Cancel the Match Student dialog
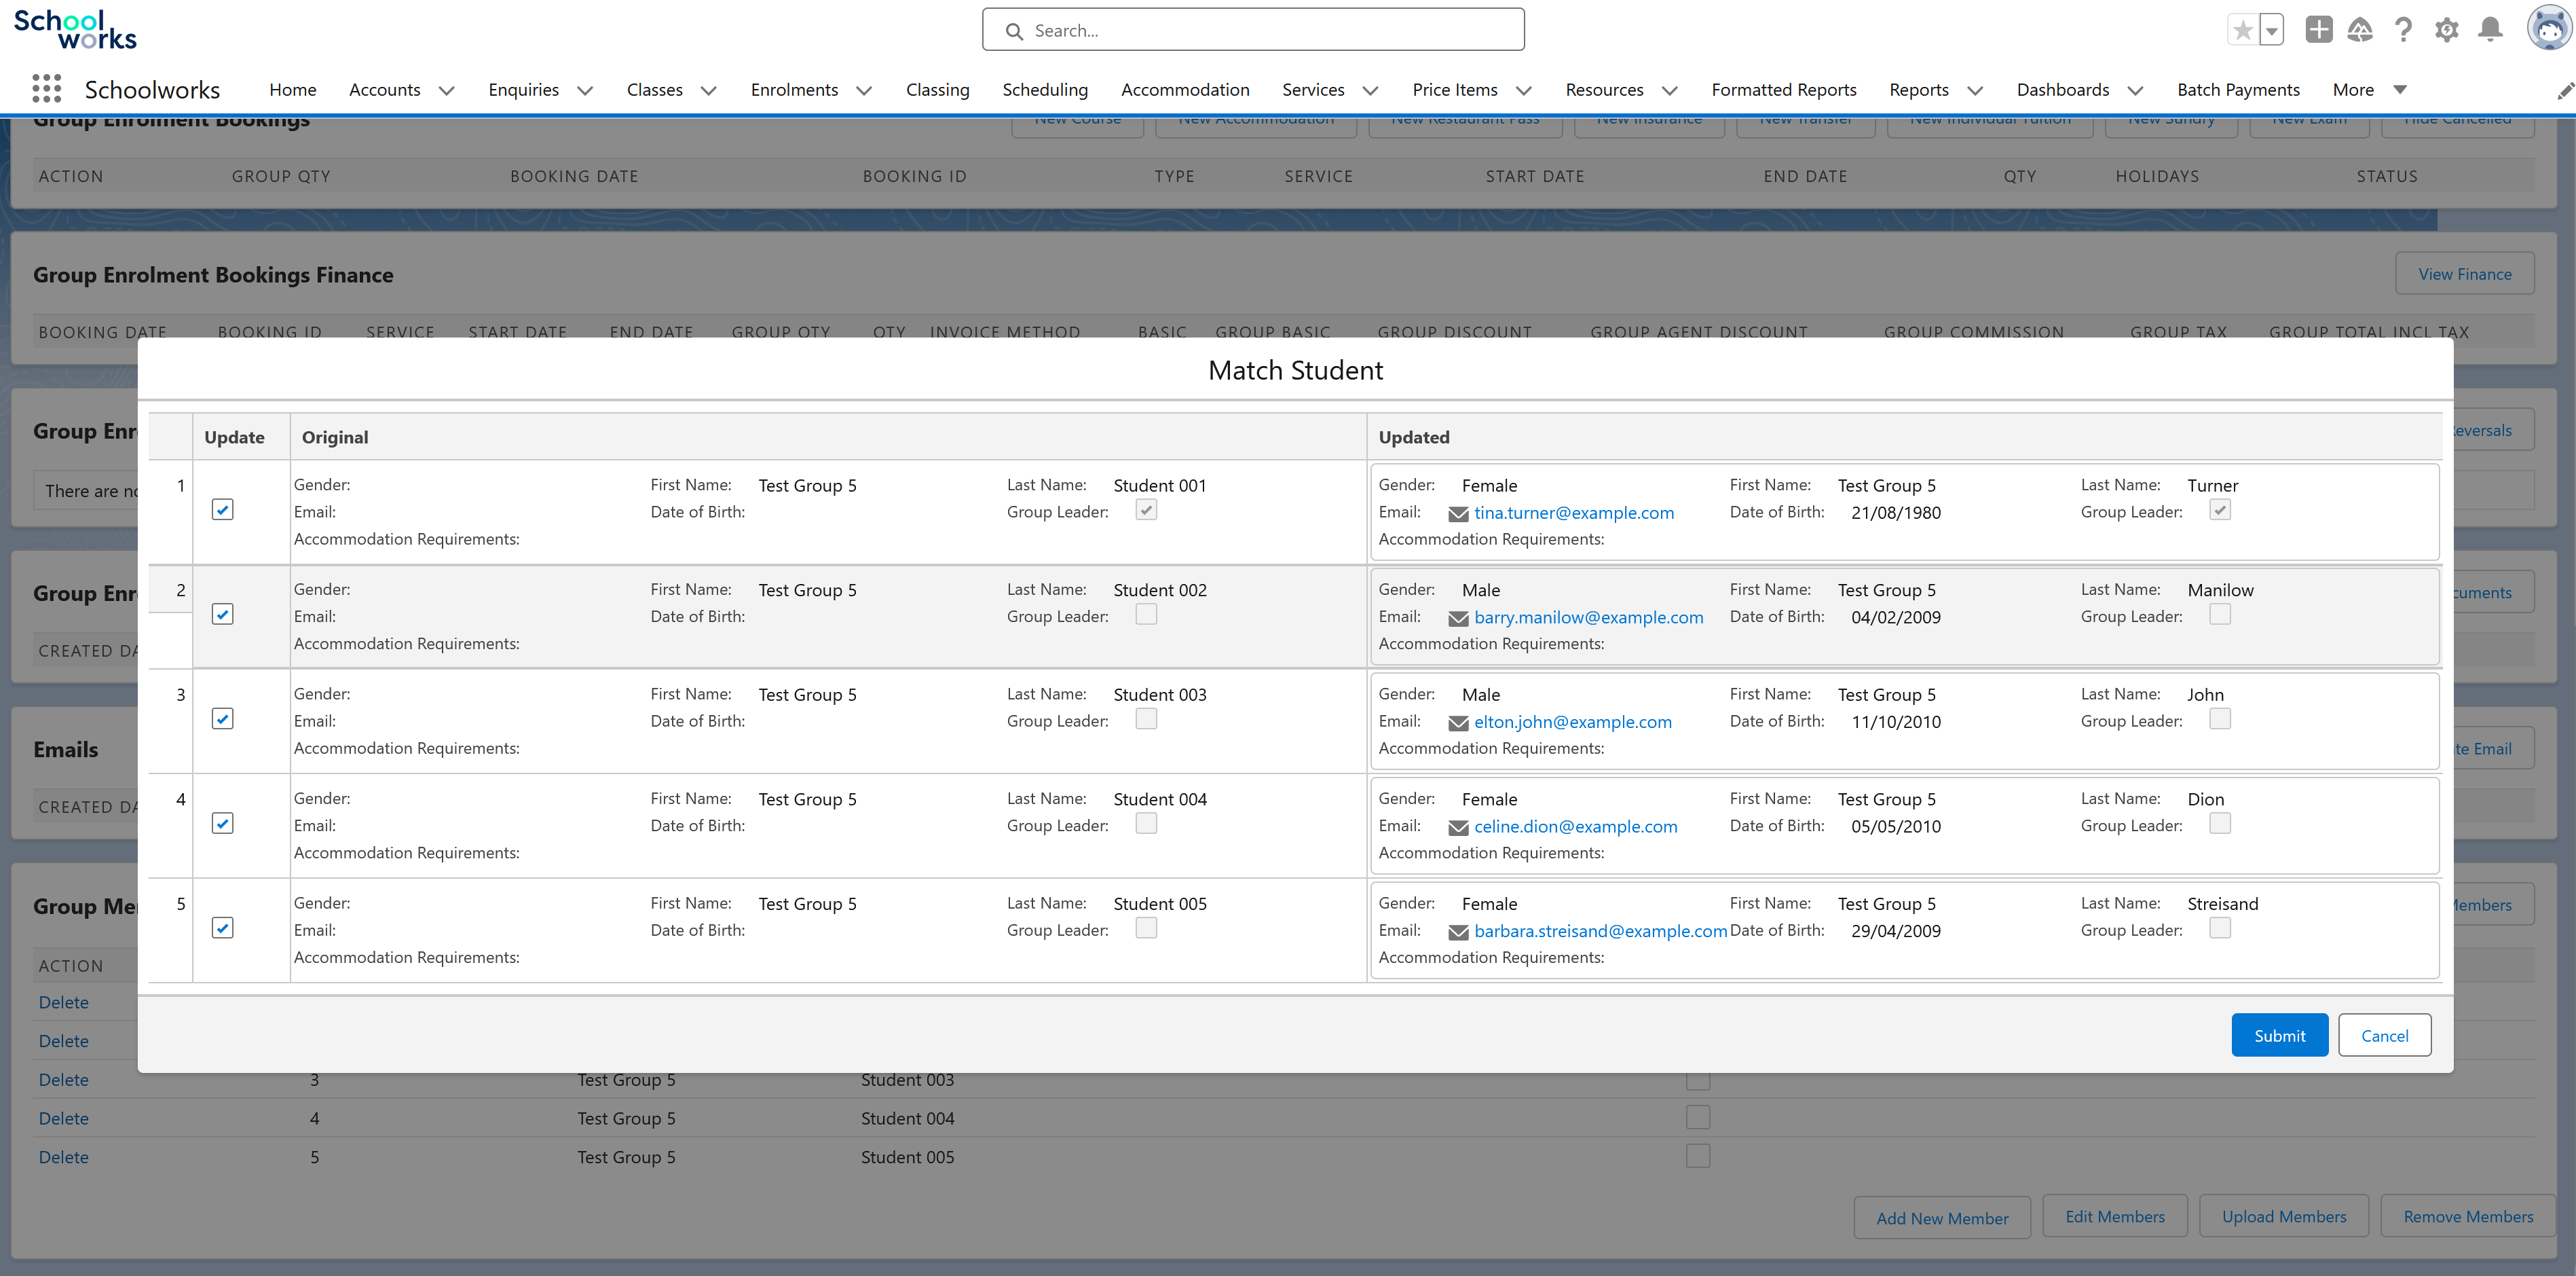 click(x=2384, y=1035)
